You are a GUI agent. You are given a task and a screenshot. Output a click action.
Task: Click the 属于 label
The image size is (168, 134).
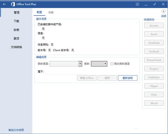point(41,71)
